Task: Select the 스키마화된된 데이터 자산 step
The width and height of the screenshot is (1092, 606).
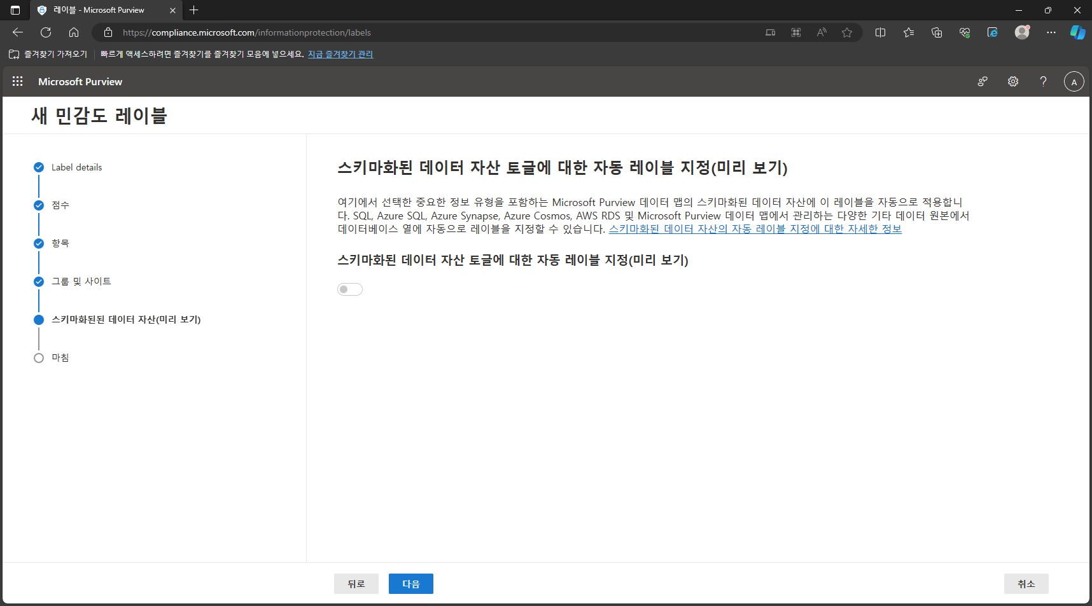Action: tap(126, 319)
